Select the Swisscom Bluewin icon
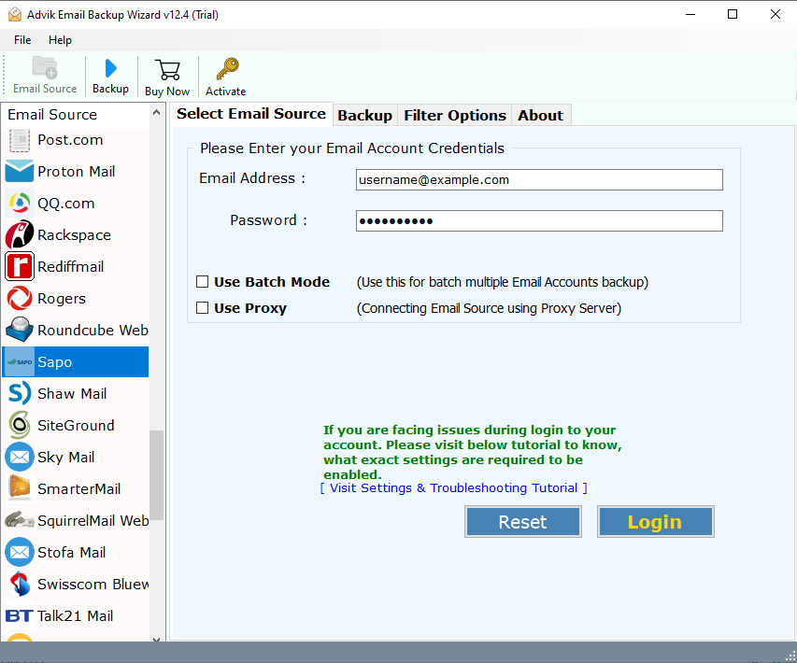This screenshot has width=797, height=663. [x=20, y=584]
